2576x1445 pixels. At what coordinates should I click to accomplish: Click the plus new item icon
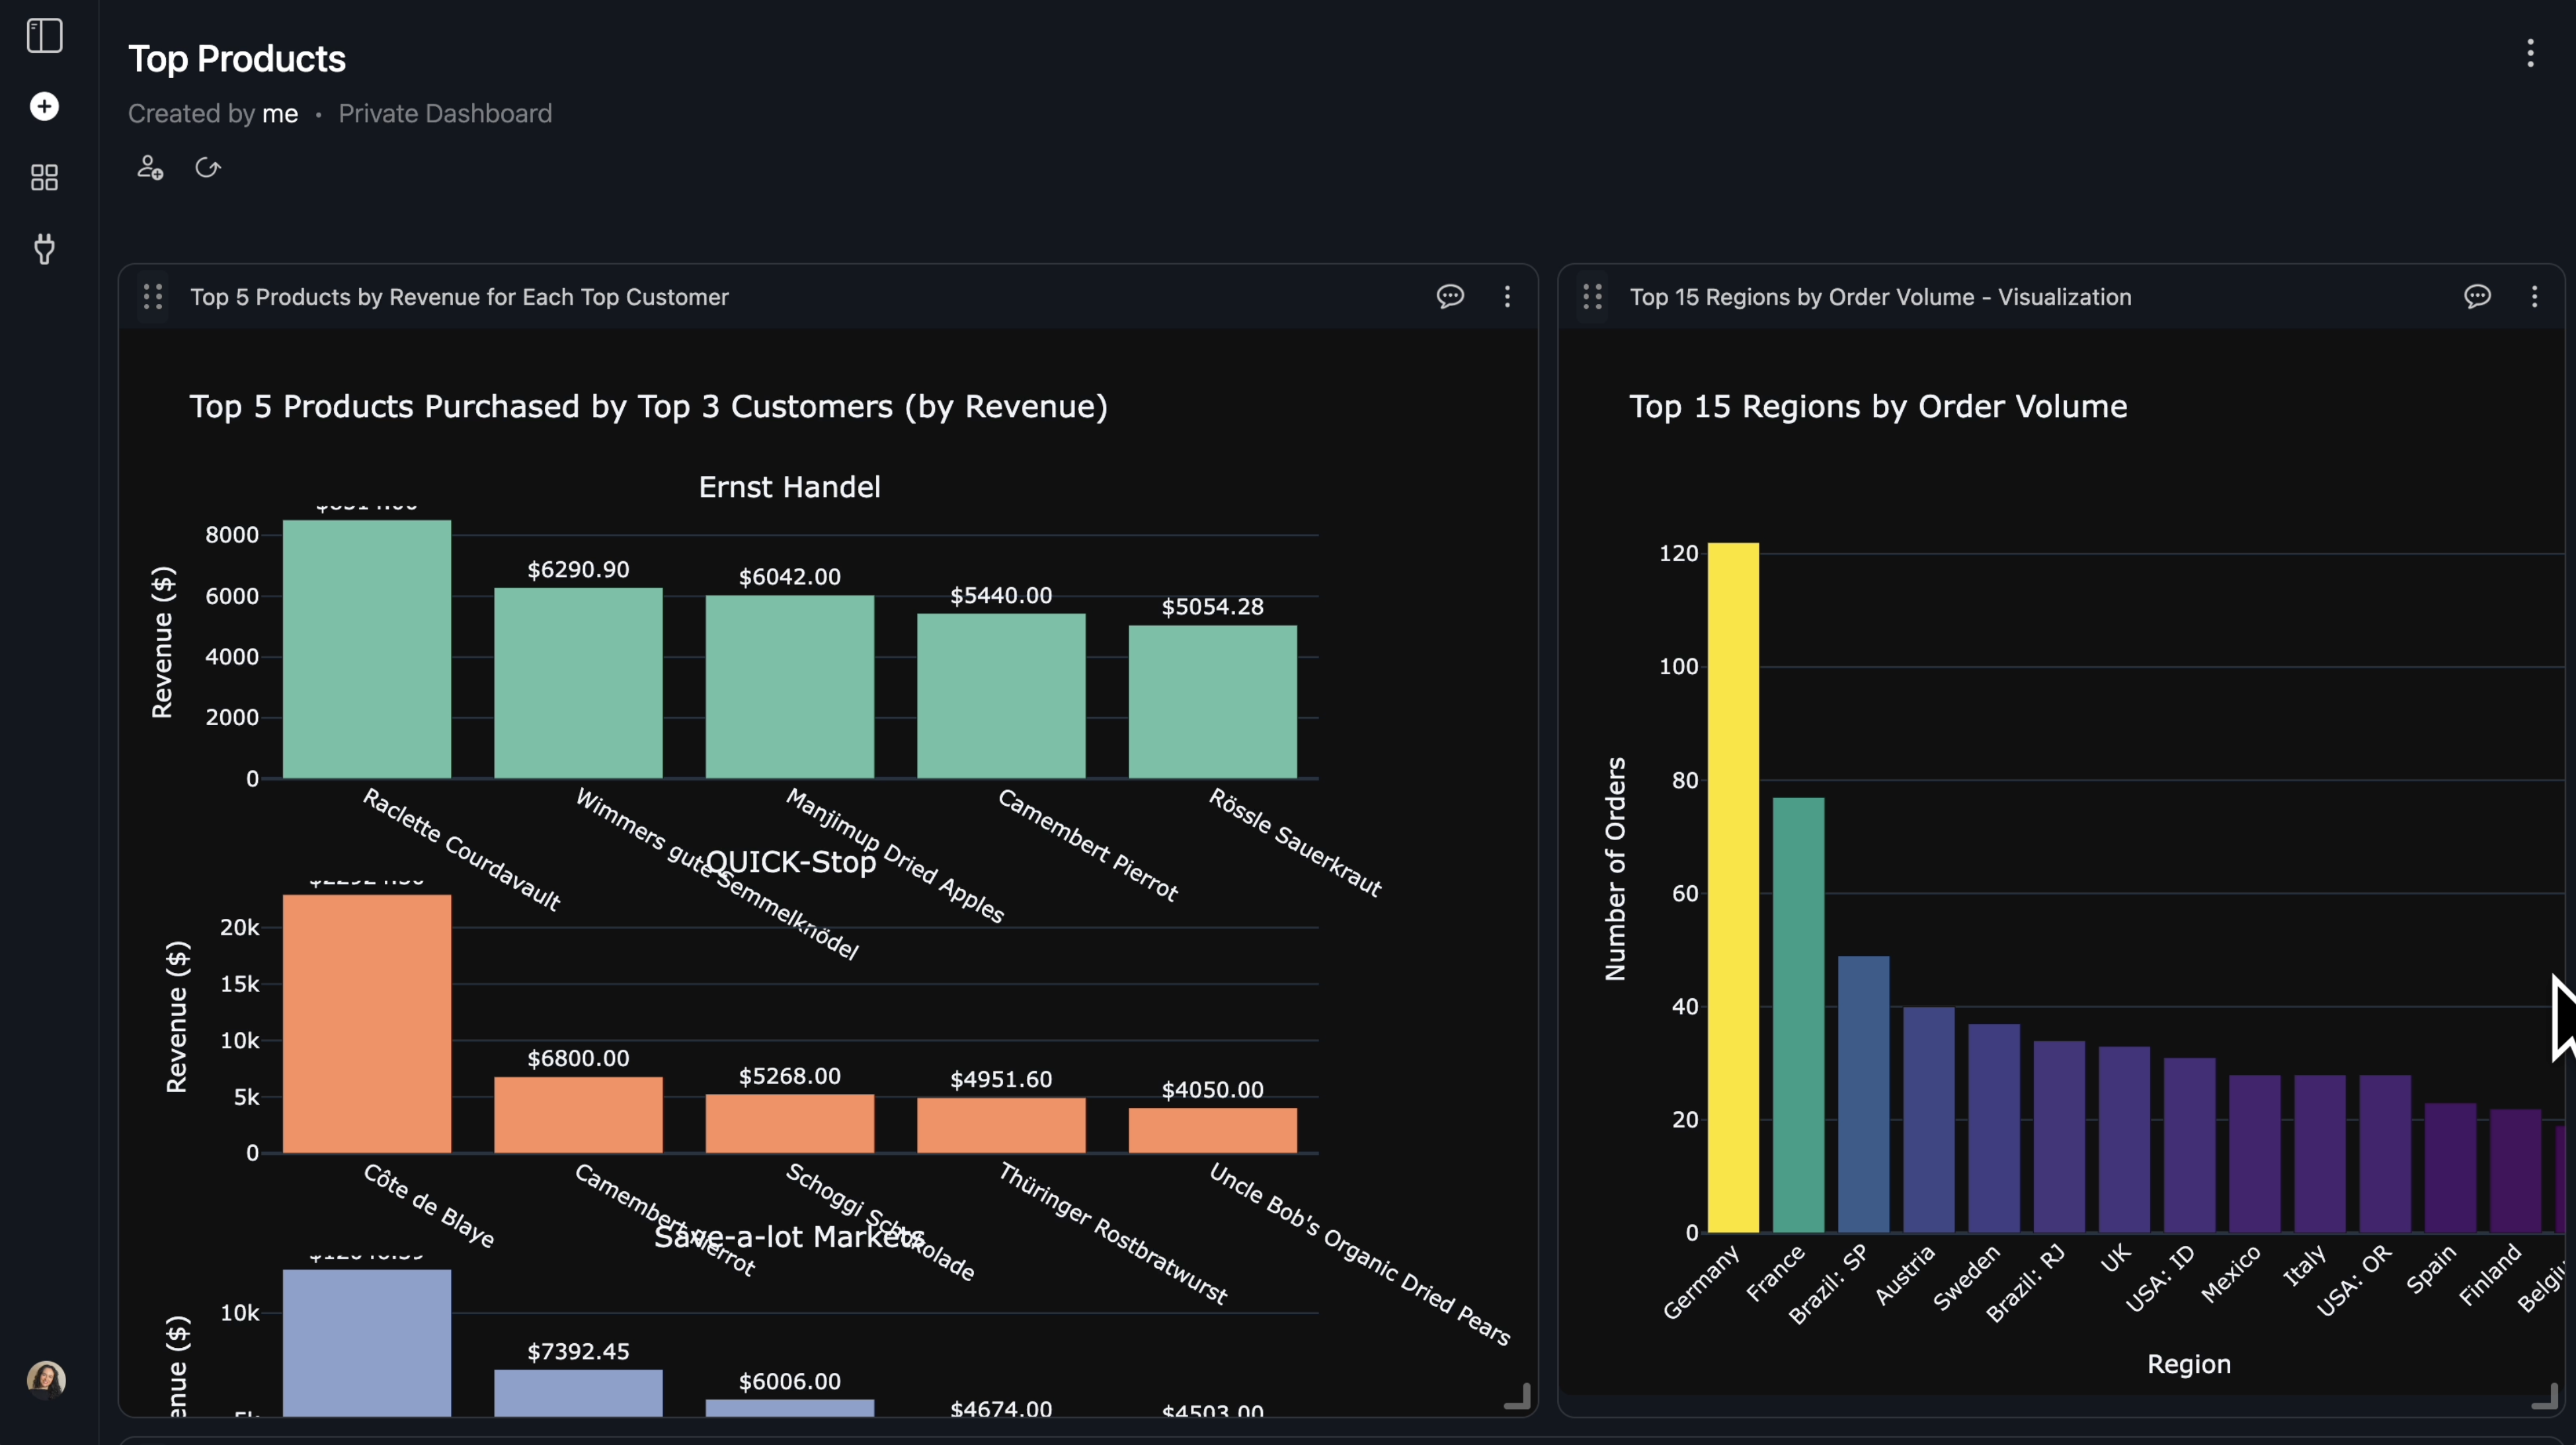[44, 107]
